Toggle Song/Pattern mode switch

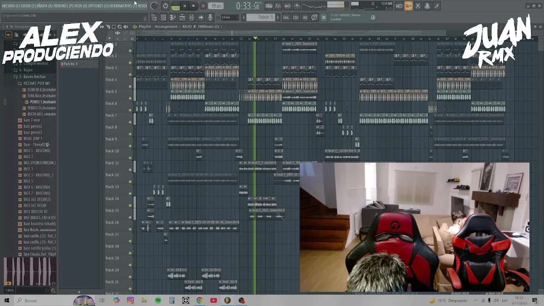(x=175, y=6)
